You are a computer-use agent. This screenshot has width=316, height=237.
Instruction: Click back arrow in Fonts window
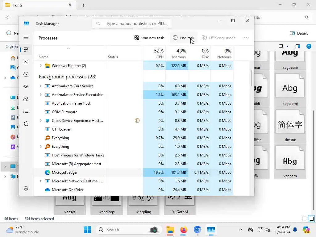tap(8, 17)
